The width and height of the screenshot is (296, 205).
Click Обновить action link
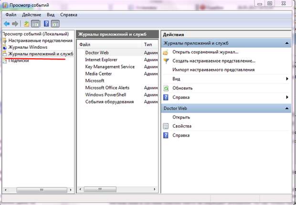pos(182,88)
